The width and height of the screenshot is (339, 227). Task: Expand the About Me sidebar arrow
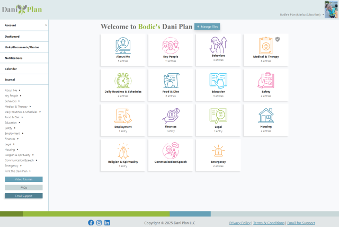tap(20, 90)
